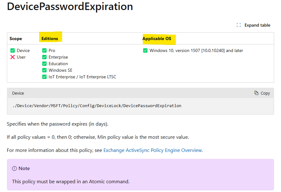Viewport: 281px width, 192px height.
Task: Select the Device tab above the code block
Action: [18, 93]
